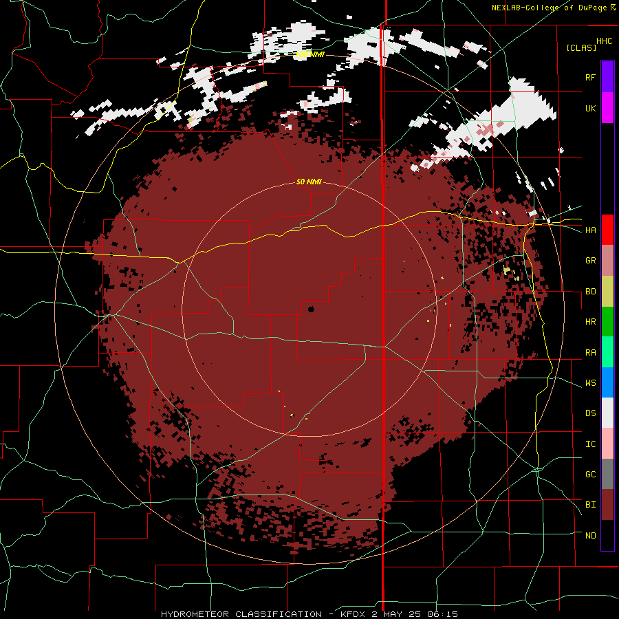The height and width of the screenshot is (619, 619).
Task: Click the IC legend label
Action: click(590, 444)
